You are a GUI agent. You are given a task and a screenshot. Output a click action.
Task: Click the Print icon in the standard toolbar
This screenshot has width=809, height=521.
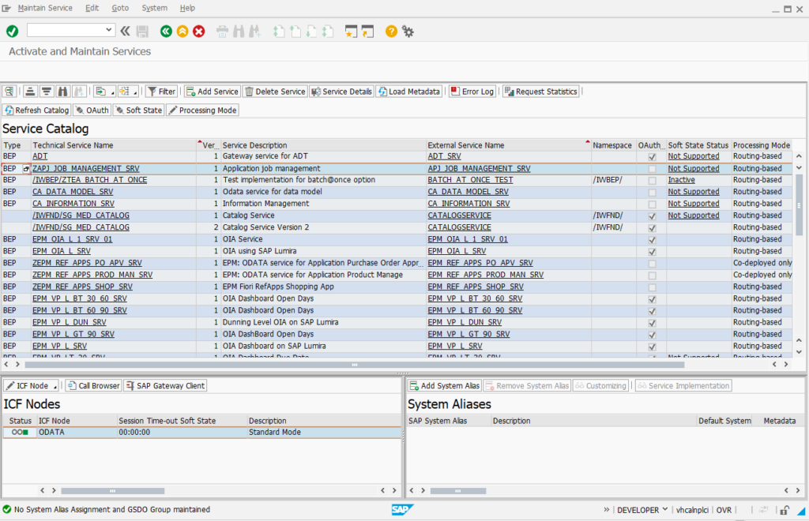(x=222, y=32)
